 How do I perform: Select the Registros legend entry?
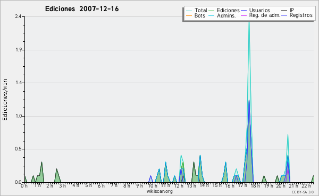click(297, 15)
